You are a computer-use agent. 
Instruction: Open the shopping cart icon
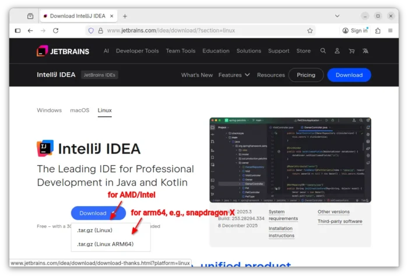pyautogui.click(x=351, y=51)
